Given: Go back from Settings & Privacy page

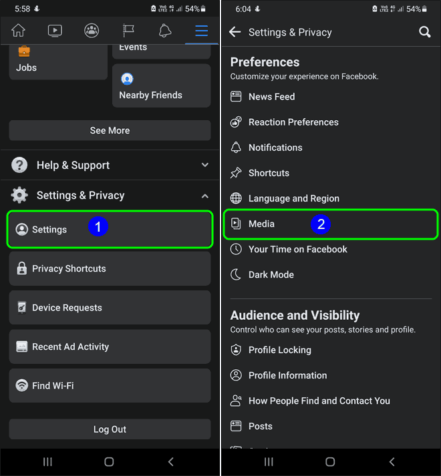Looking at the screenshot, I should [x=235, y=31].
